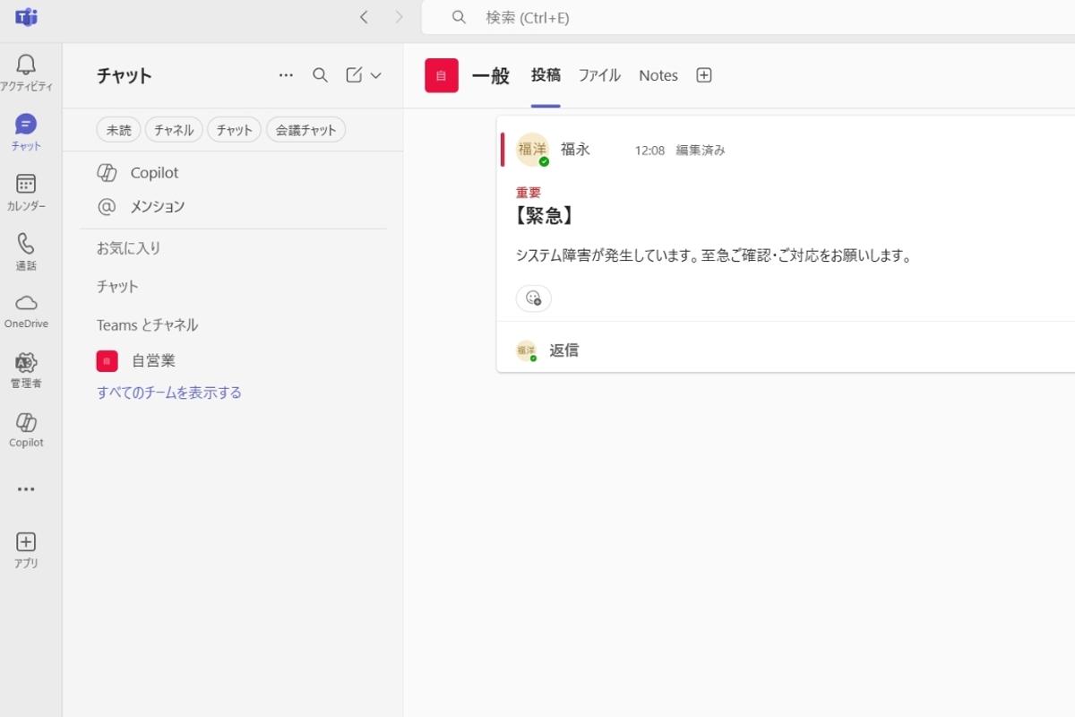Reply with 返信 under the message
Image resolution: width=1075 pixels, height=717 pixels.
tap(563, 350)
